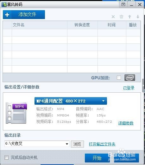
Task: Clear the list with the trash icon
Action: [x=121, y=16]
